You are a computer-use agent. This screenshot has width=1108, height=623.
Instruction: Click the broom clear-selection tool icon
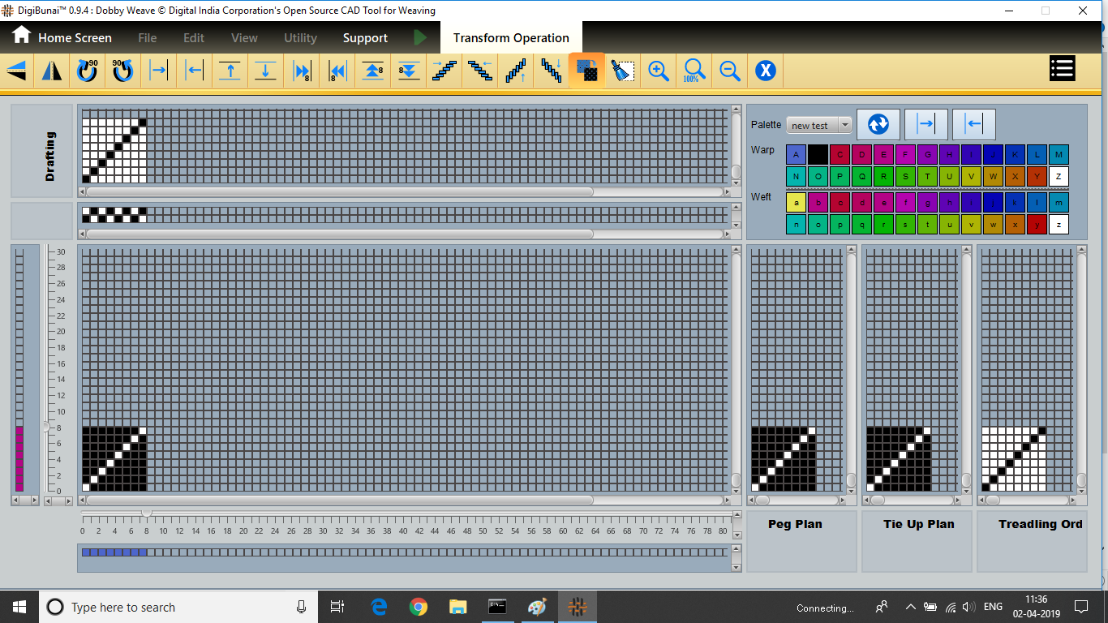click(622, 71)
